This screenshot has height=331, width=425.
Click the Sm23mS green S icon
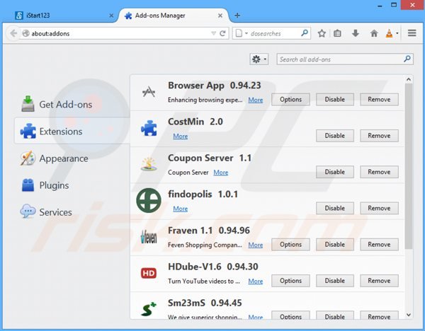click(x=149, y=309)
